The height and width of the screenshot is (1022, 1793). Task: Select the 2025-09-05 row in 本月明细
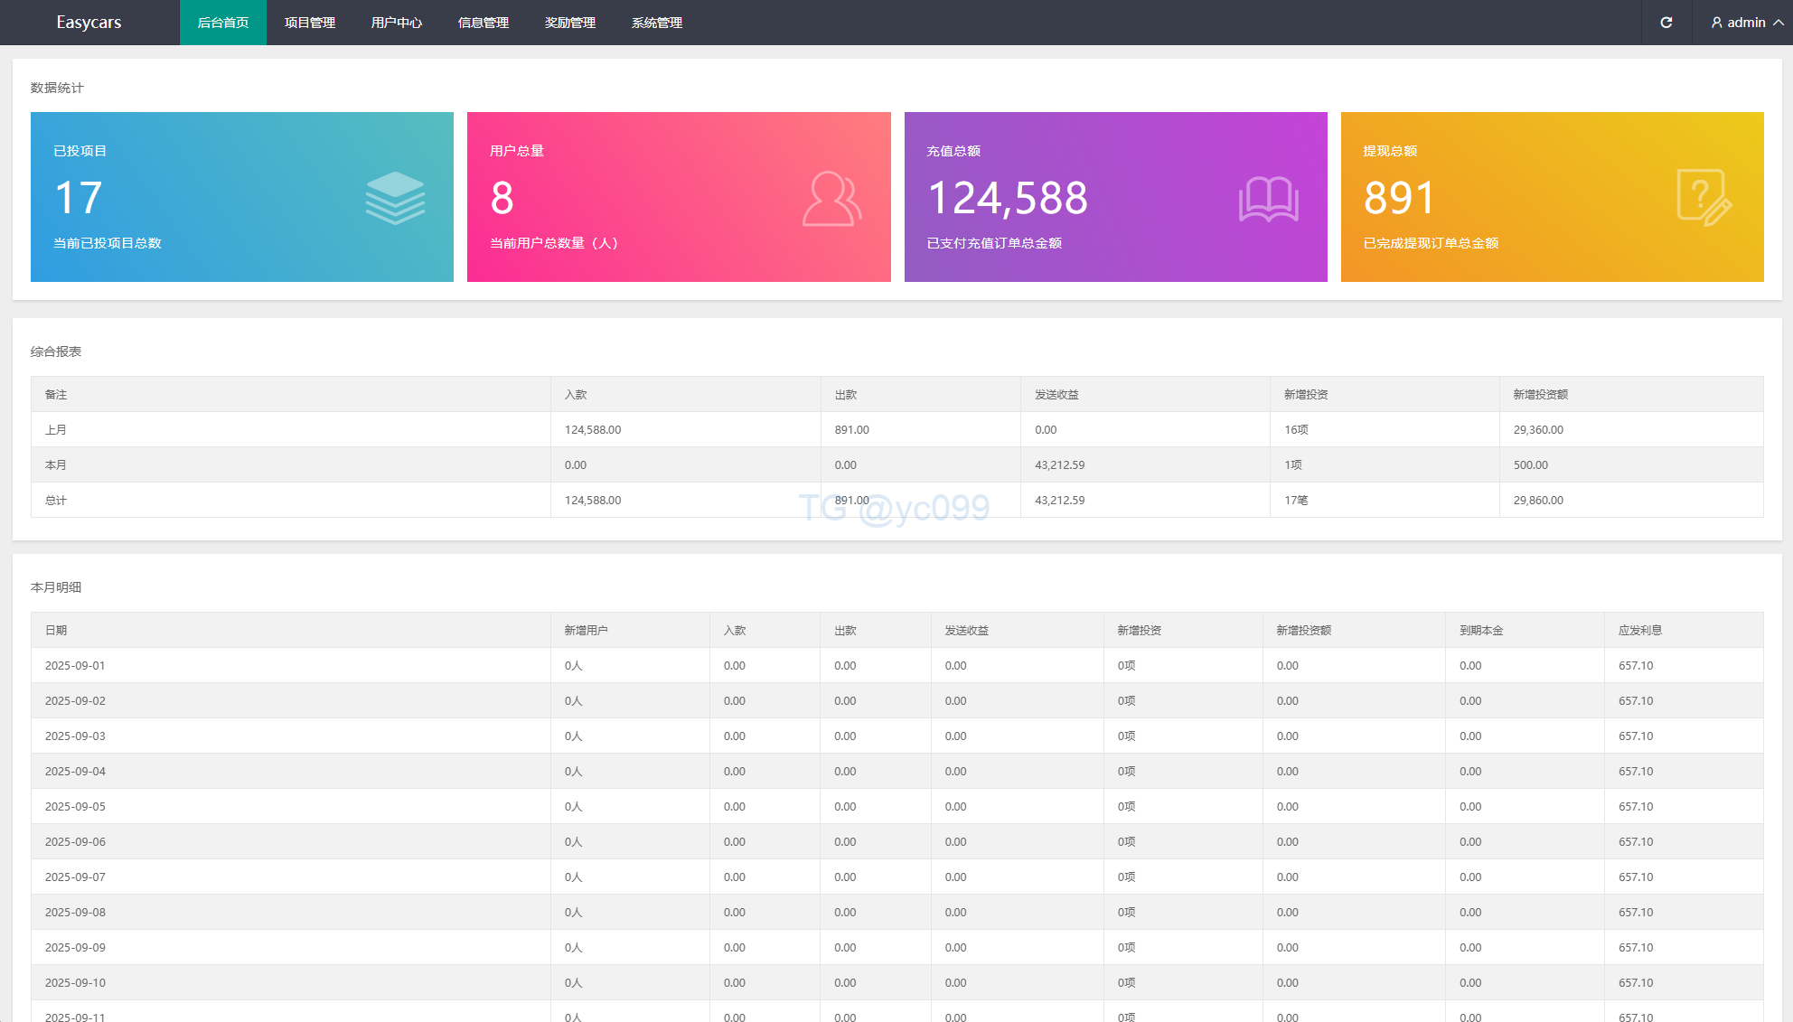76,806
